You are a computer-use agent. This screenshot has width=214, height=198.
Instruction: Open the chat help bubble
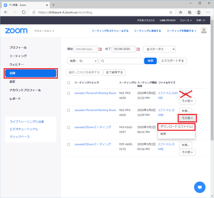coord(200,187)
